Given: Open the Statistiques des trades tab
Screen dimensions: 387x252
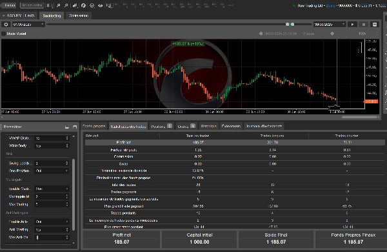Looking at the screenshot, I should pos(128,127).
